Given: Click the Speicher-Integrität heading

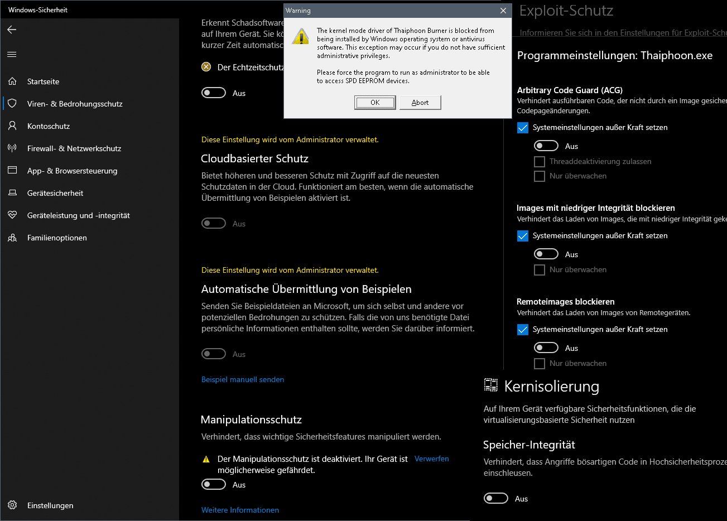Looking at the screenshot, I should [x=529, y=445].
